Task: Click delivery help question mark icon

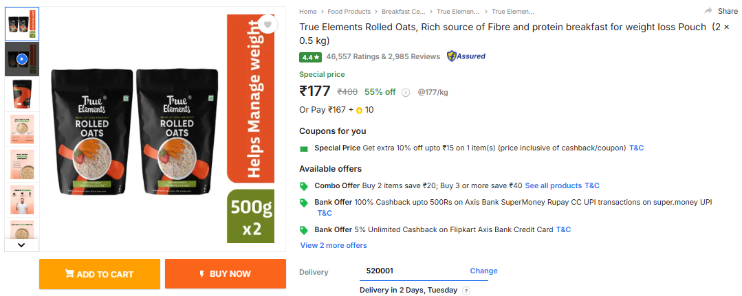Action: [466, 291]
